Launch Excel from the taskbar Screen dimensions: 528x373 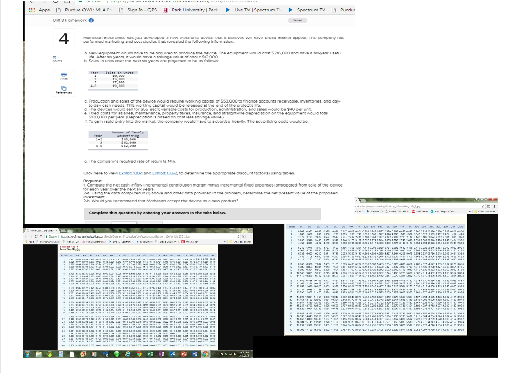pos(150,354)
